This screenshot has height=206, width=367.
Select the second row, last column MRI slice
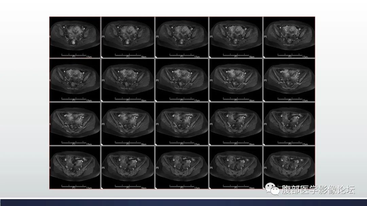click(x=289, y=79)
